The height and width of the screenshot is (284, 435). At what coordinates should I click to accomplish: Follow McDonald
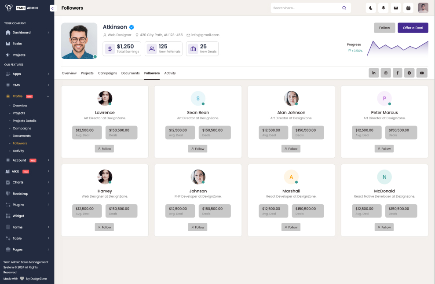point(384,227)
